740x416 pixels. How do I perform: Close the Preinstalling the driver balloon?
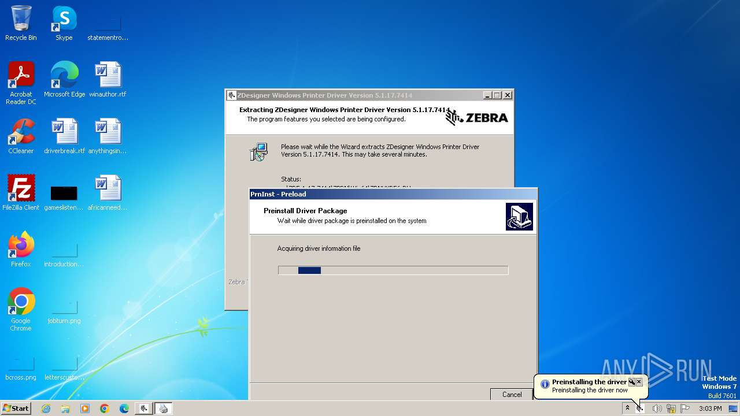[x=639, y=382]
